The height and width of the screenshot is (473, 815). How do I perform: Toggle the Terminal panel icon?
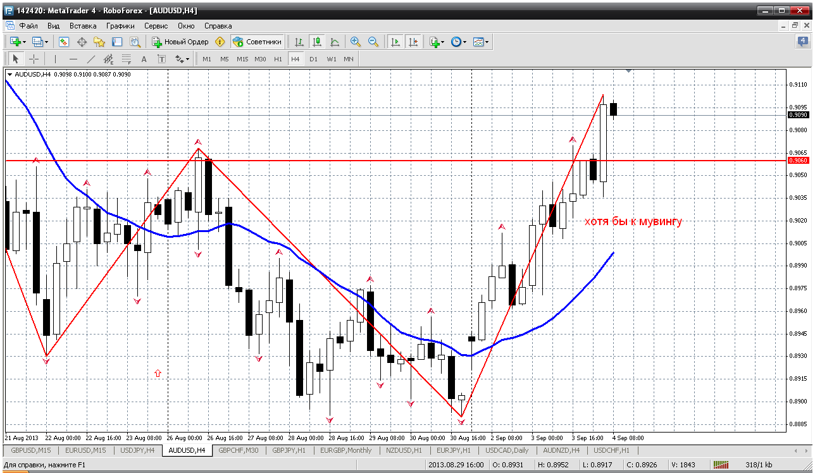click(117, 42)
